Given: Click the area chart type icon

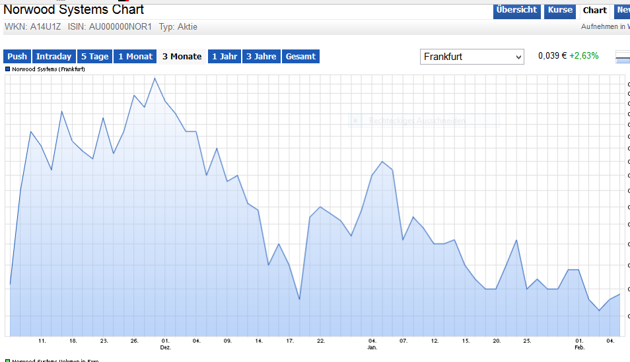Looking at the screenshot, I should point(623,57).
